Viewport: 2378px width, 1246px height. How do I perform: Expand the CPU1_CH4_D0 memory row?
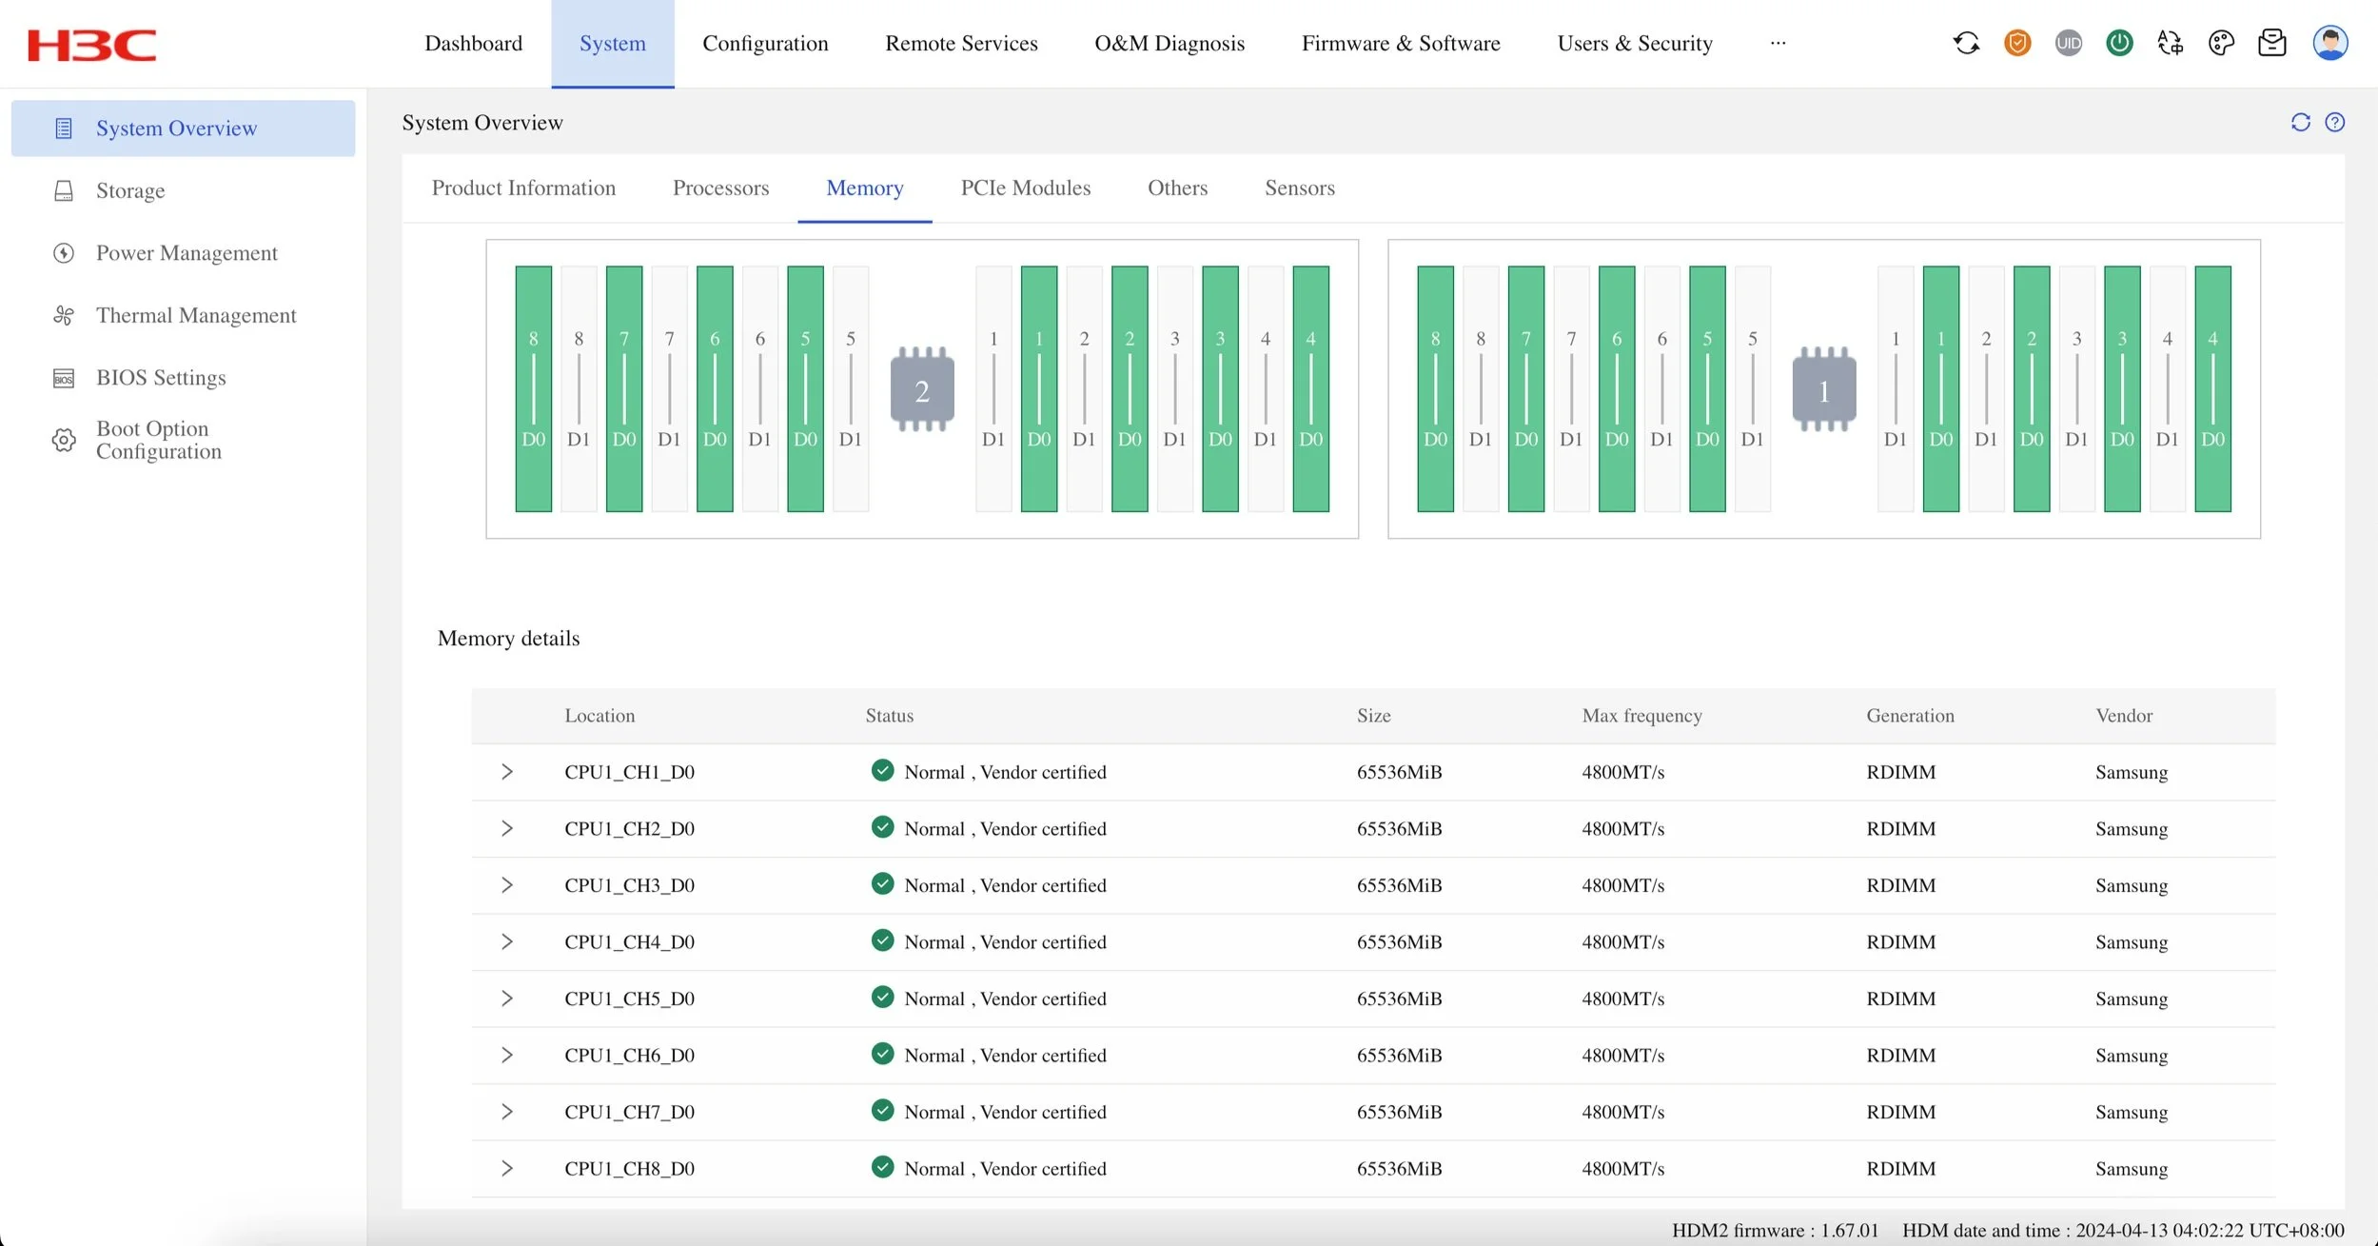point(507,941)
